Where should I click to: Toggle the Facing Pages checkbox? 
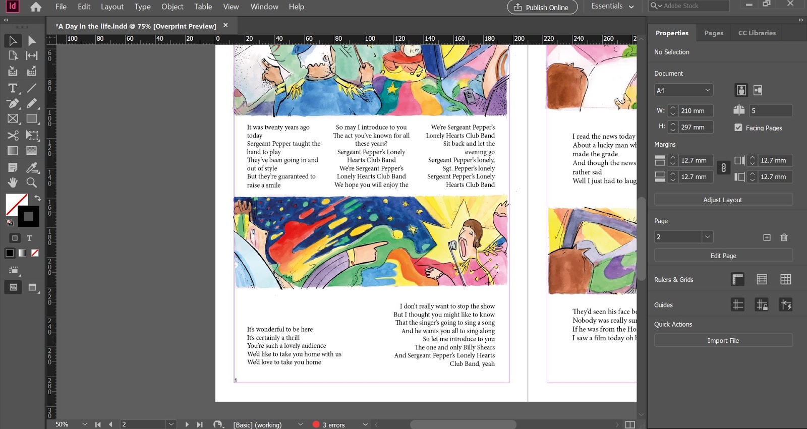738,128
